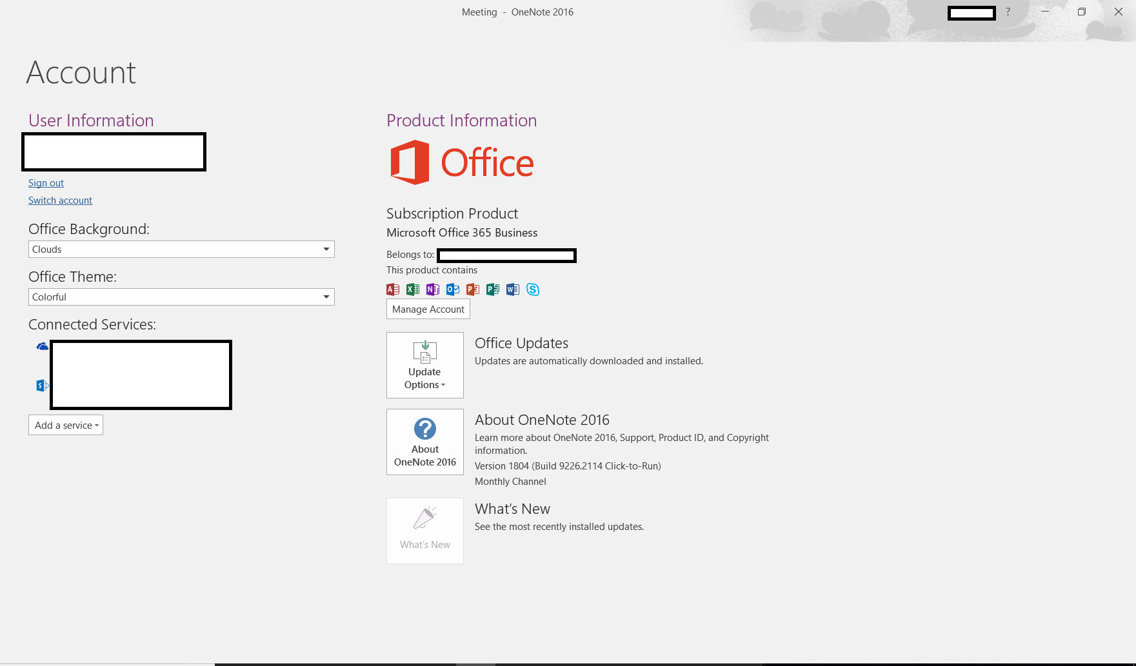The height and width of the screenshot is (666, 1136).
Task: Click the Excel app icon
Action: pyautogui.click(x=413, y=289)
